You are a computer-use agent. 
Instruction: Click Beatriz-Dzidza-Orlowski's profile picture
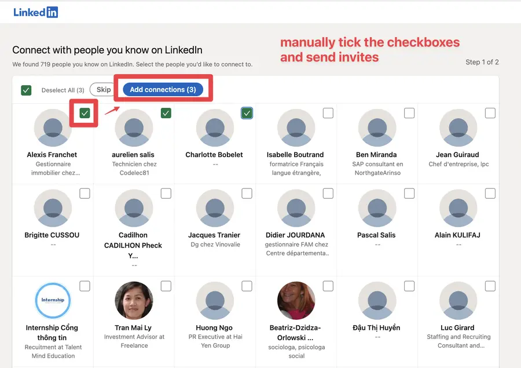(x=296, y=301)
